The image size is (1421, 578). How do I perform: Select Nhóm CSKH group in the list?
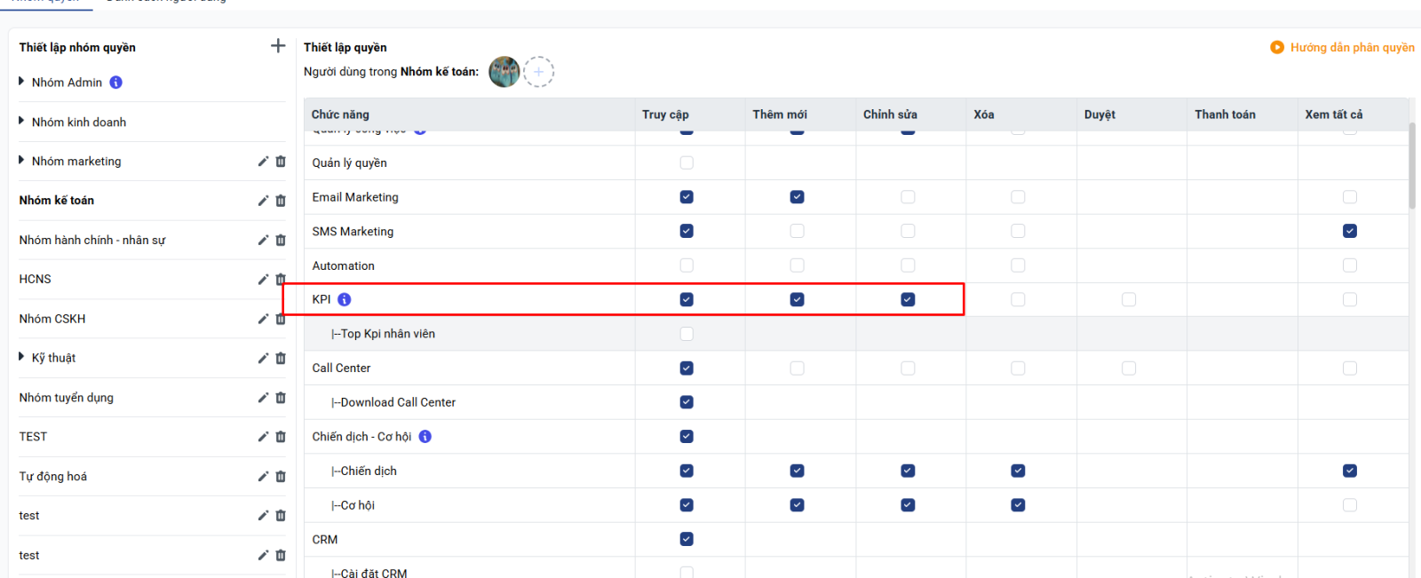52,319
